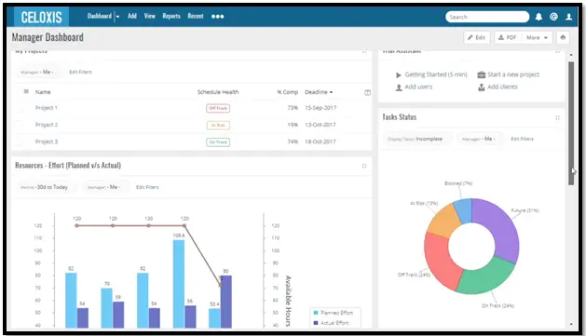Viewport: 586px width, 336px height.
Task: Click the Add clients link
Action: [x=503, y=87]
